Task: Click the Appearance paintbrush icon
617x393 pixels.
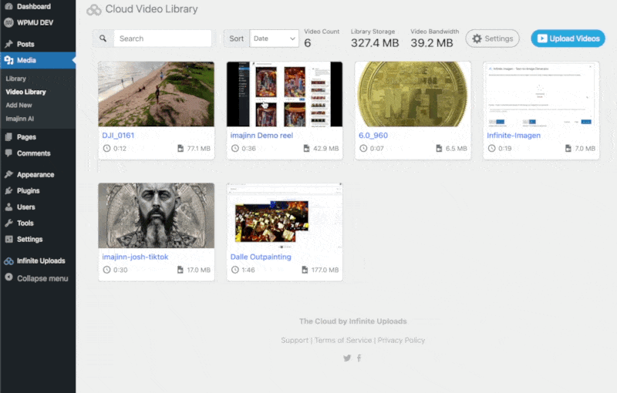Action: click(8, 174)
